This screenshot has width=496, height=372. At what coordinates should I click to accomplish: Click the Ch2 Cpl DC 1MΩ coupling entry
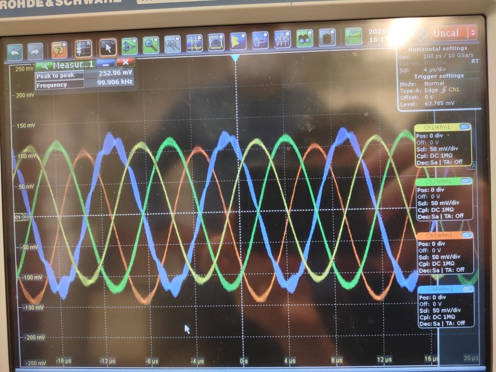point(435,210)
